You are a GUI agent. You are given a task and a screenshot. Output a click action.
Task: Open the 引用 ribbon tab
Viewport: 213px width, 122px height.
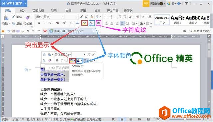point(54,11)
